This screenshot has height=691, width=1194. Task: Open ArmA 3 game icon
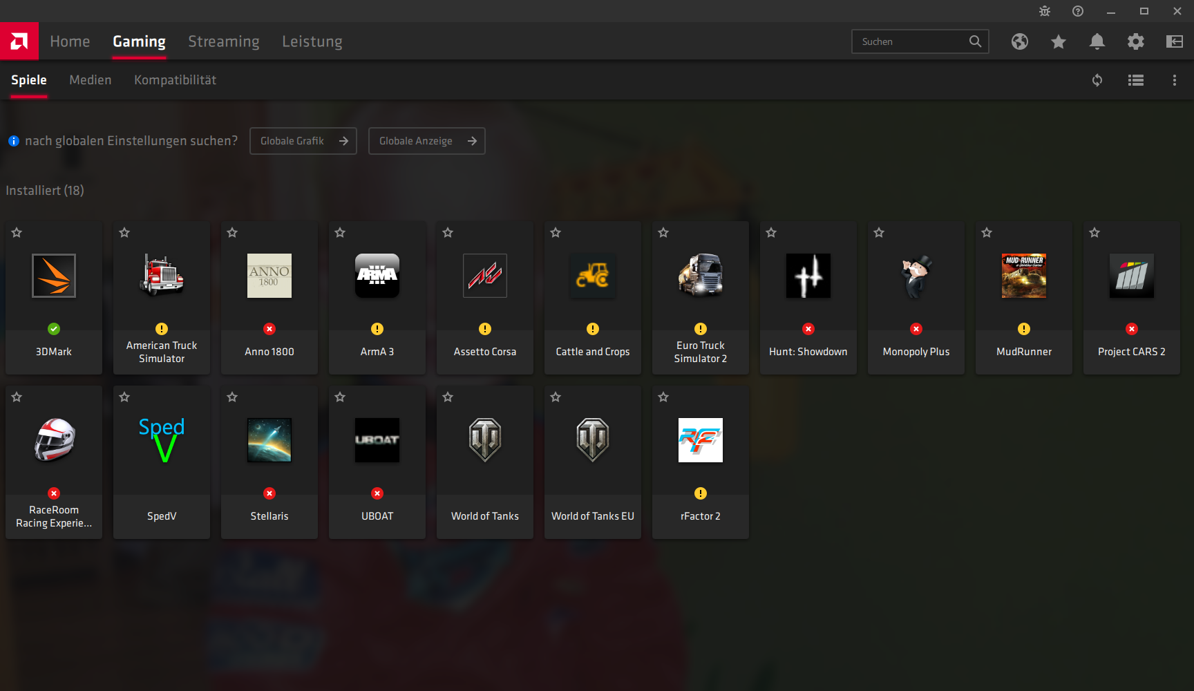(377, 276)
